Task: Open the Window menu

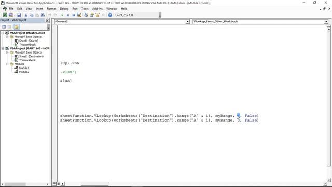Action: [112, 9]
